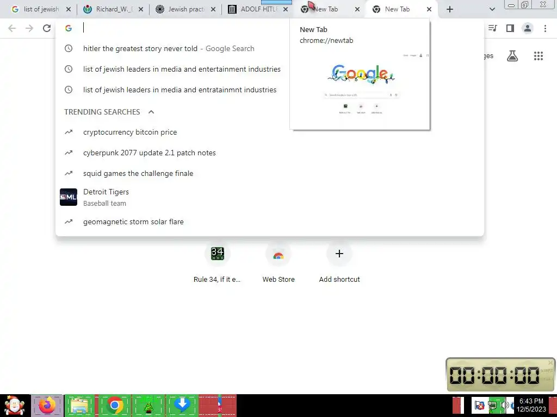Viewport: 557px width, 417px height.
Task: Collapse the Trending Searches section
Action: coord(151,112)
